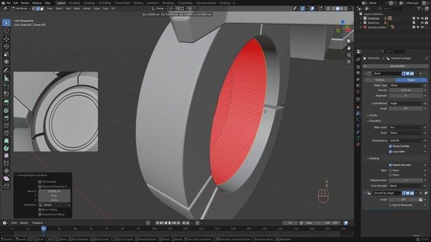Click the viewport zoom magnifier icon

click(x=349, y=41)
